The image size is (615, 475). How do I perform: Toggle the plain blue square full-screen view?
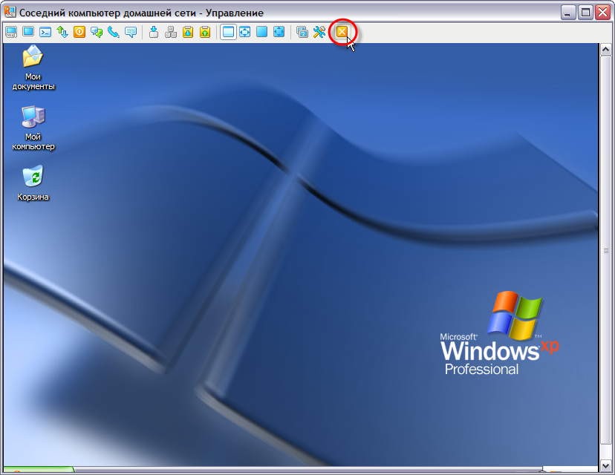[x=261, y=32]
